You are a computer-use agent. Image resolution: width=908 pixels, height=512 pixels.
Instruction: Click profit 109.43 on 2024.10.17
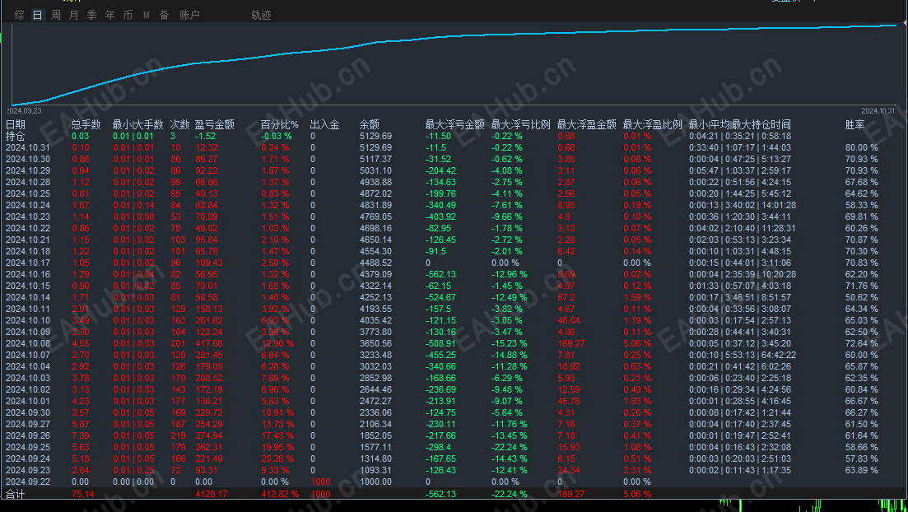point(208,263)
